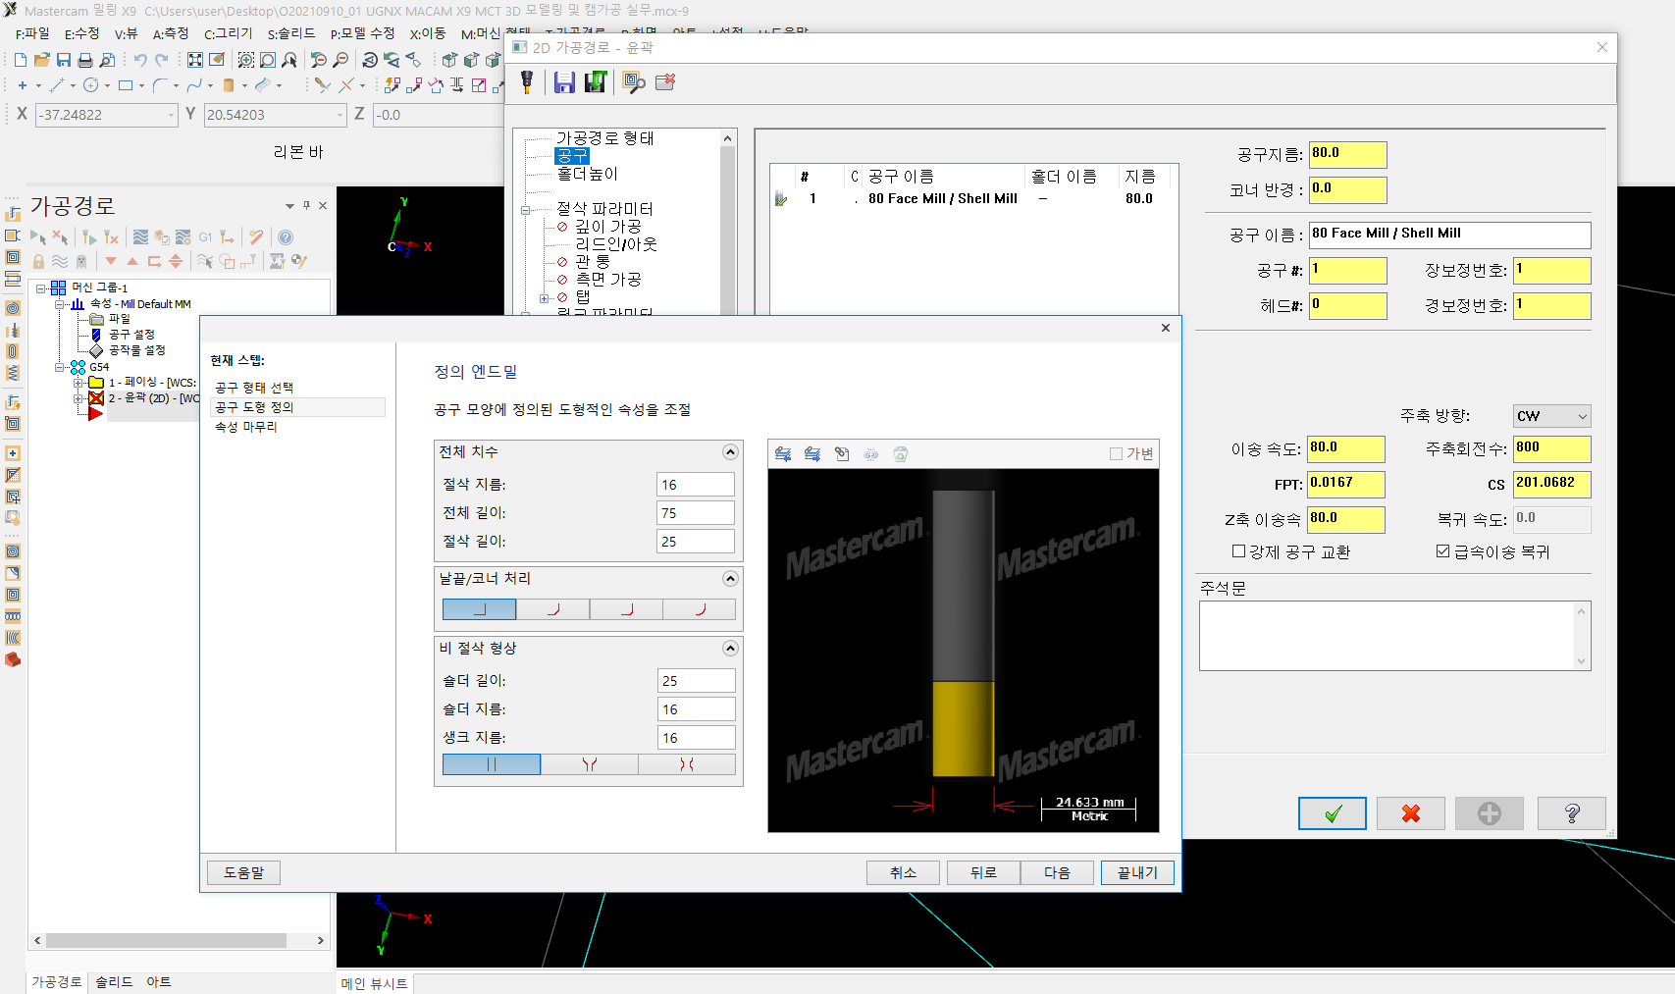Open the C:그리기 menu

tap(228, 33)
